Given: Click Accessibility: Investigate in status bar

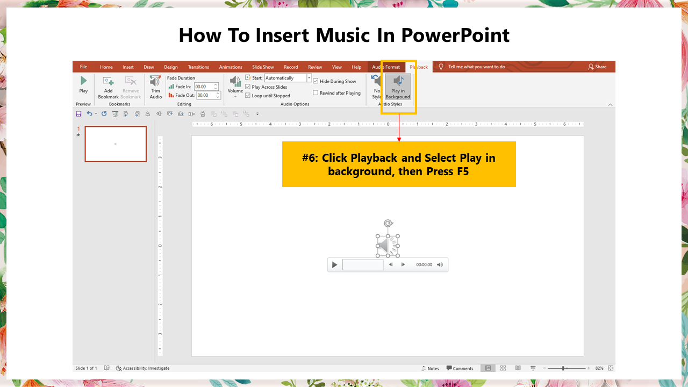Looking at the screenshot, I should [x=142, y=368].
